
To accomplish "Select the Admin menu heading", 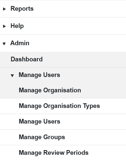I will pos(20,43).
